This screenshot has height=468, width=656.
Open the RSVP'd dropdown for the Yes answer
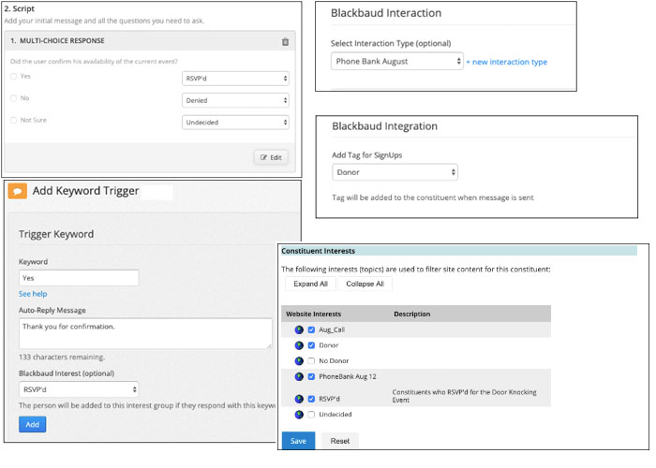[235, 79]
